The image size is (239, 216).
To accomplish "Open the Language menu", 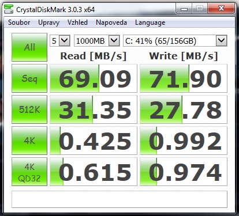I will tap(150, 22).
